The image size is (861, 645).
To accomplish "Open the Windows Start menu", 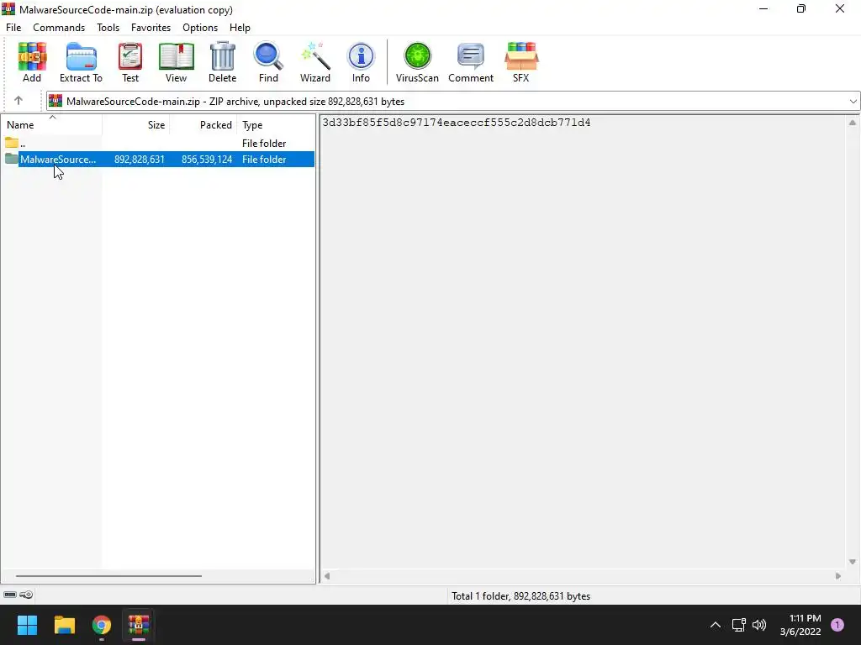I will coord(27,625).
